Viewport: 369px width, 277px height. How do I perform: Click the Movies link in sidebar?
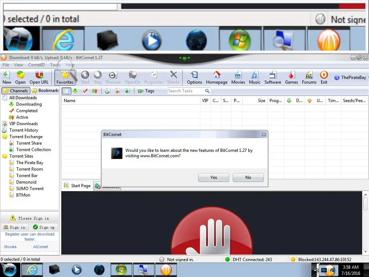(10, 247)
